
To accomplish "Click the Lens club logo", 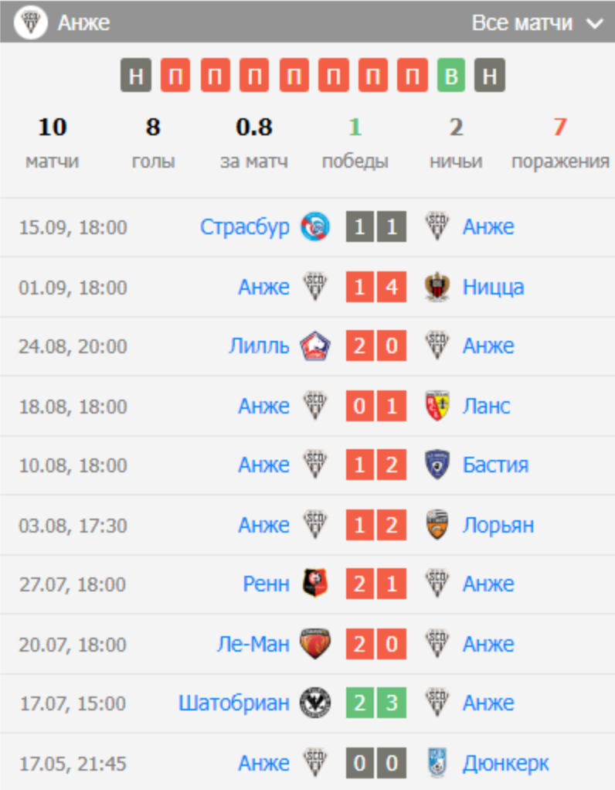I will pos(438,406).
